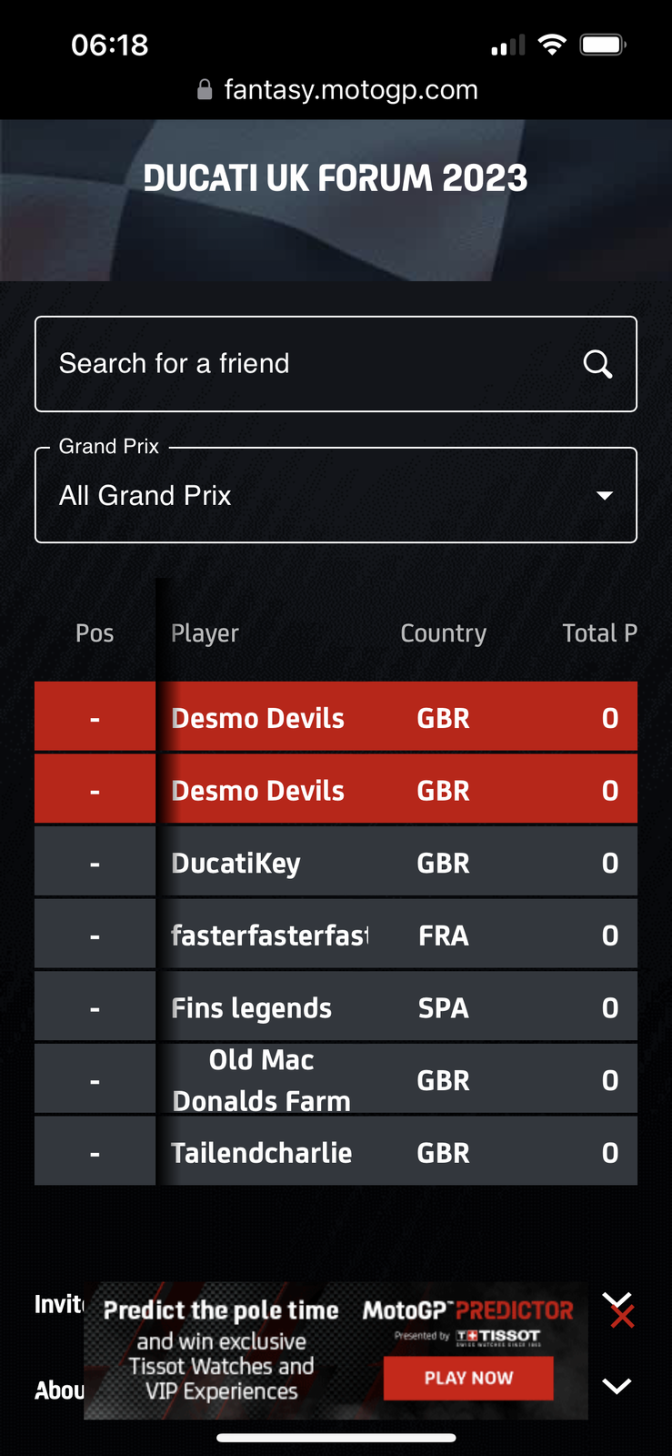Expand the About section chevron
Image resolution: width=672 pixels, height=1456 pixels.
[617, 1386]
